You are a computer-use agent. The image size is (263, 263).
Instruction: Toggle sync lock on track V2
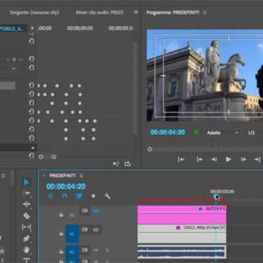point(85,211)
